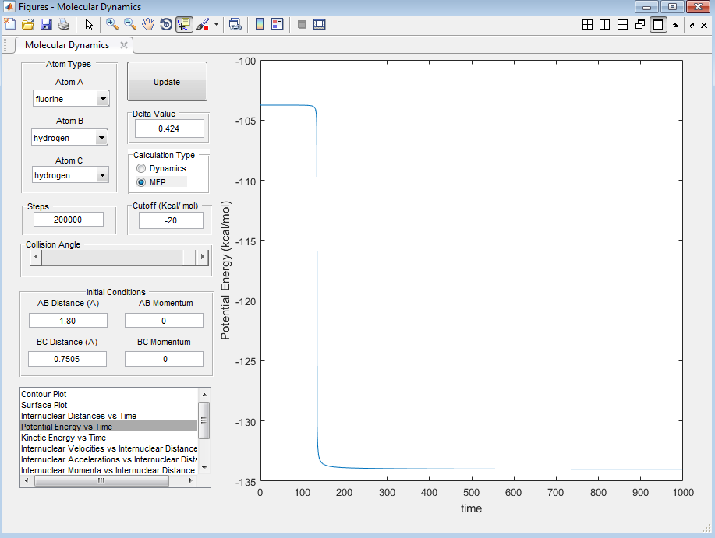Click the Print Figure icon
This screenshot has width=715, height=538.
coord(63,24)
